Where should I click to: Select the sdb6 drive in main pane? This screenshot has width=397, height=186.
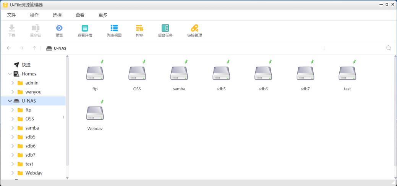[263, 73]
